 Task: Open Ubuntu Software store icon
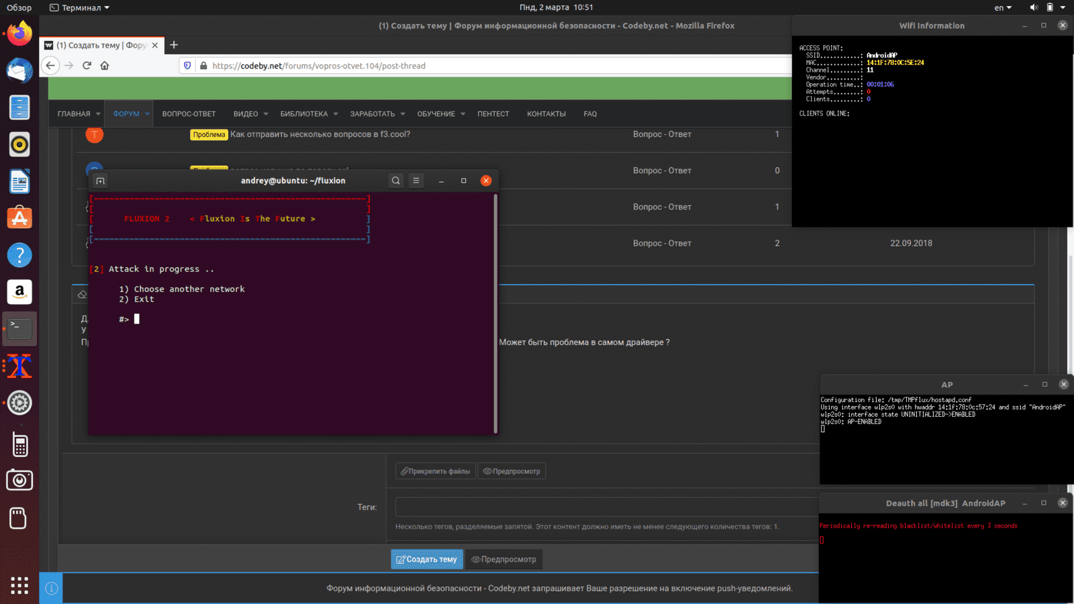click(19, 218)
